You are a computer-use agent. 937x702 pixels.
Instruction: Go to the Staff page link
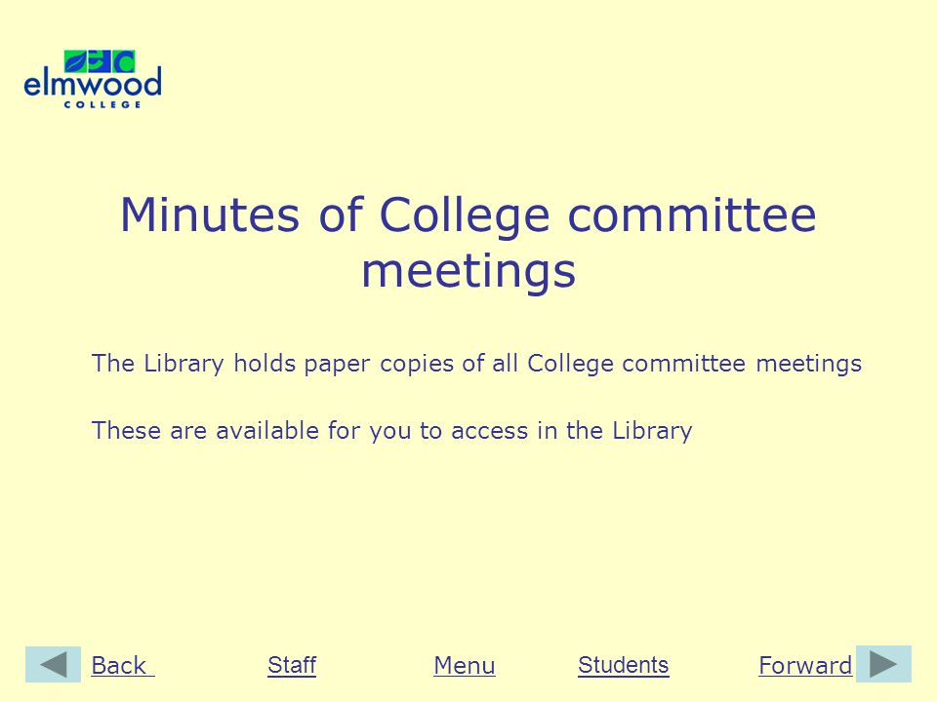[292, 664]
